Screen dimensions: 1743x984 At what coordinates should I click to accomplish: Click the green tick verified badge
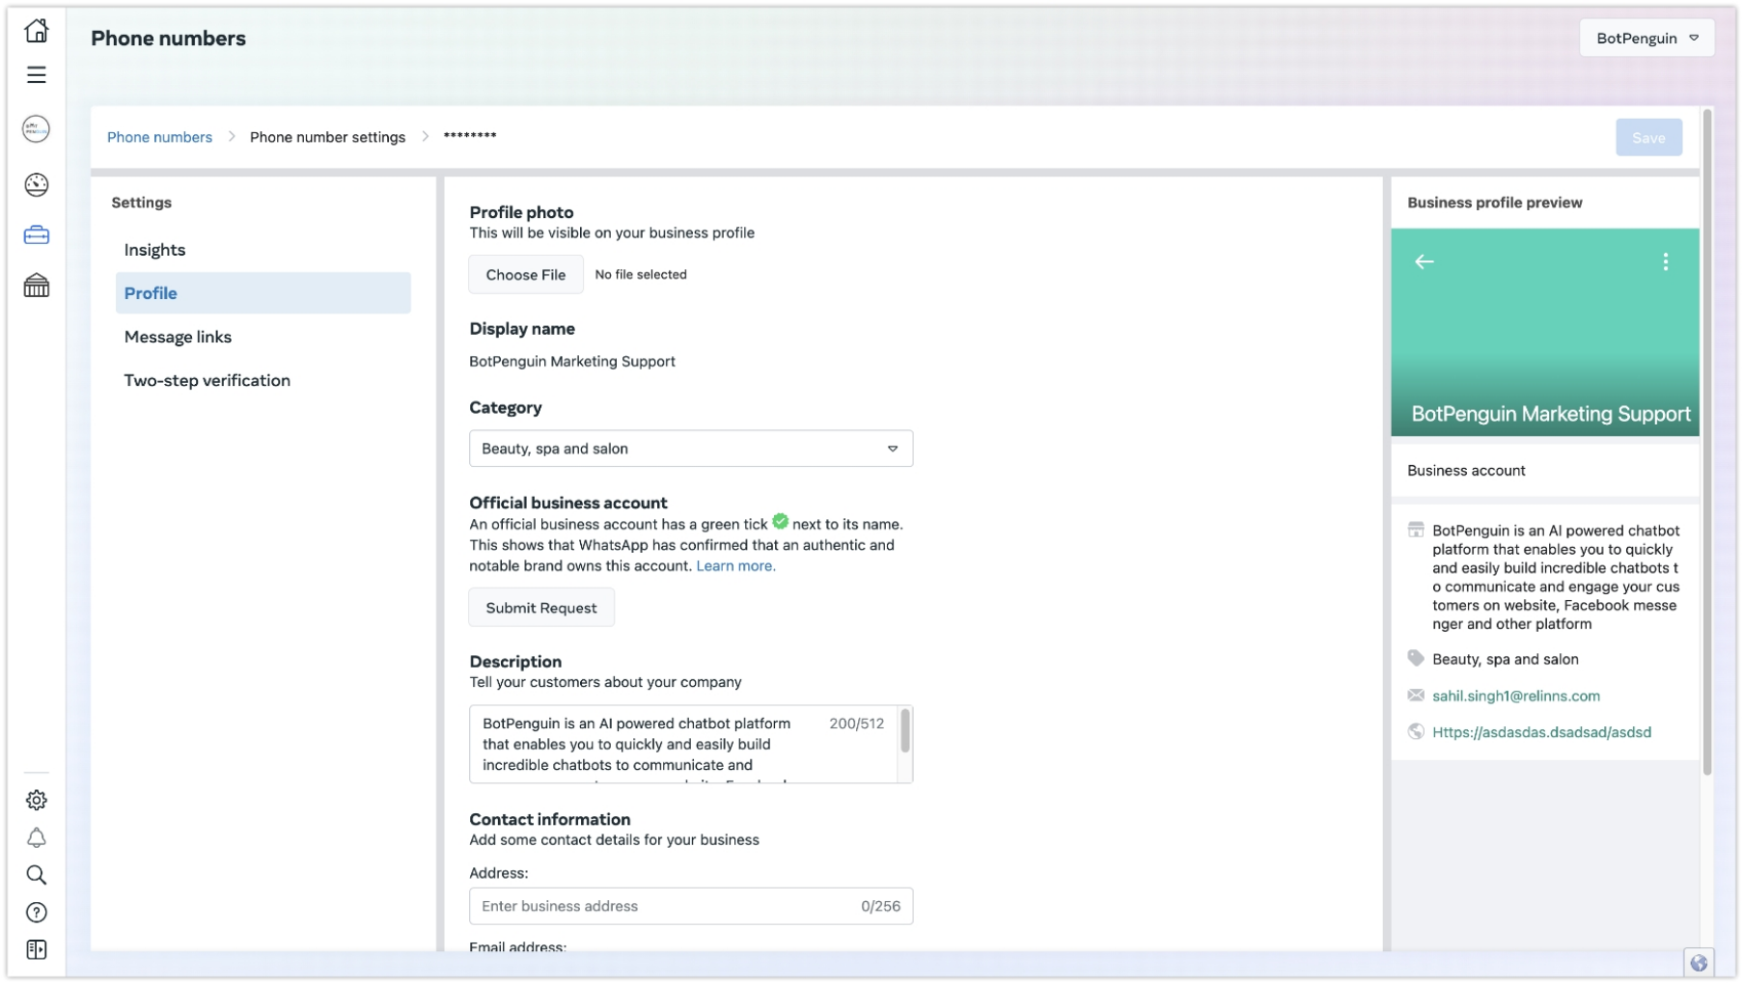pyautogui.click(x=781, y=522)
